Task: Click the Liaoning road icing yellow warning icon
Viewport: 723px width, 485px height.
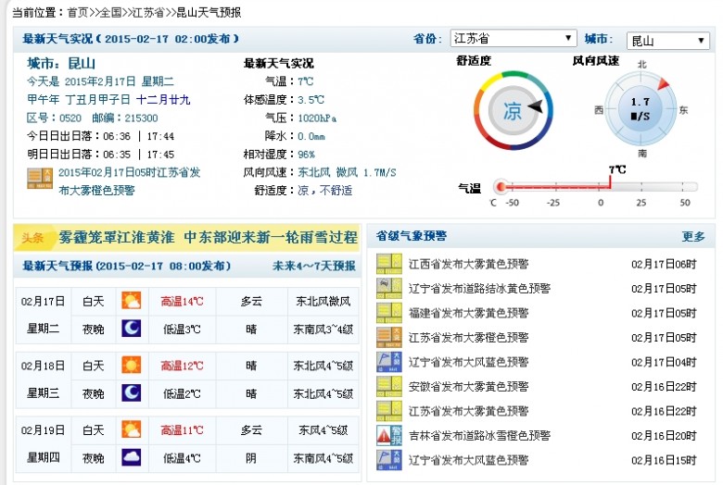Action: coord(389,288)
